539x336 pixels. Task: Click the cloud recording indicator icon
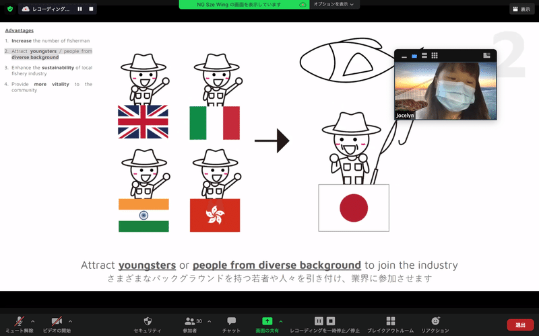(26, 9)
